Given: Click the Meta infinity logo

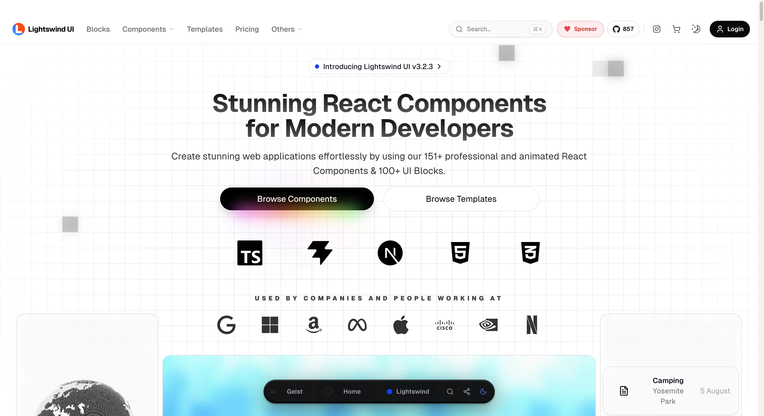Looking at the screenshot, I should click(357, 325).
